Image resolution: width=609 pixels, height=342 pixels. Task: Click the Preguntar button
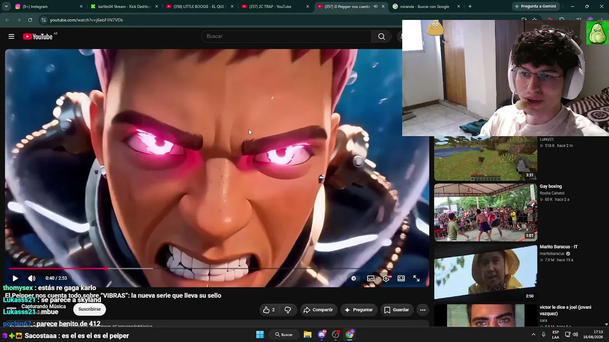[x=359, y=310]
